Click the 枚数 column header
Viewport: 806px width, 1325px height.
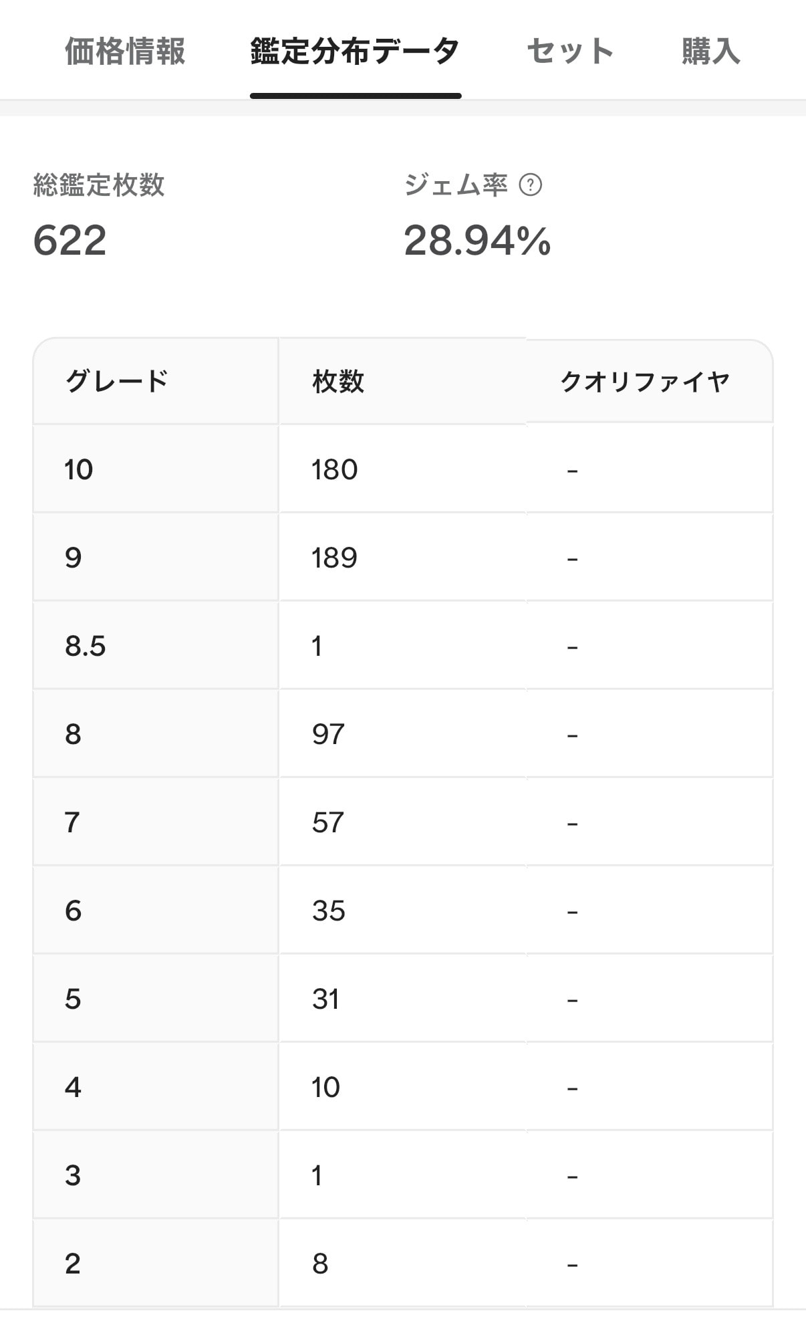pos(402,381)
